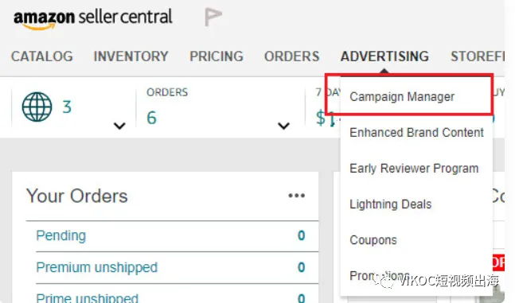
Task: Click the Pending orders count 0
Action: click(x=301, y=235)
